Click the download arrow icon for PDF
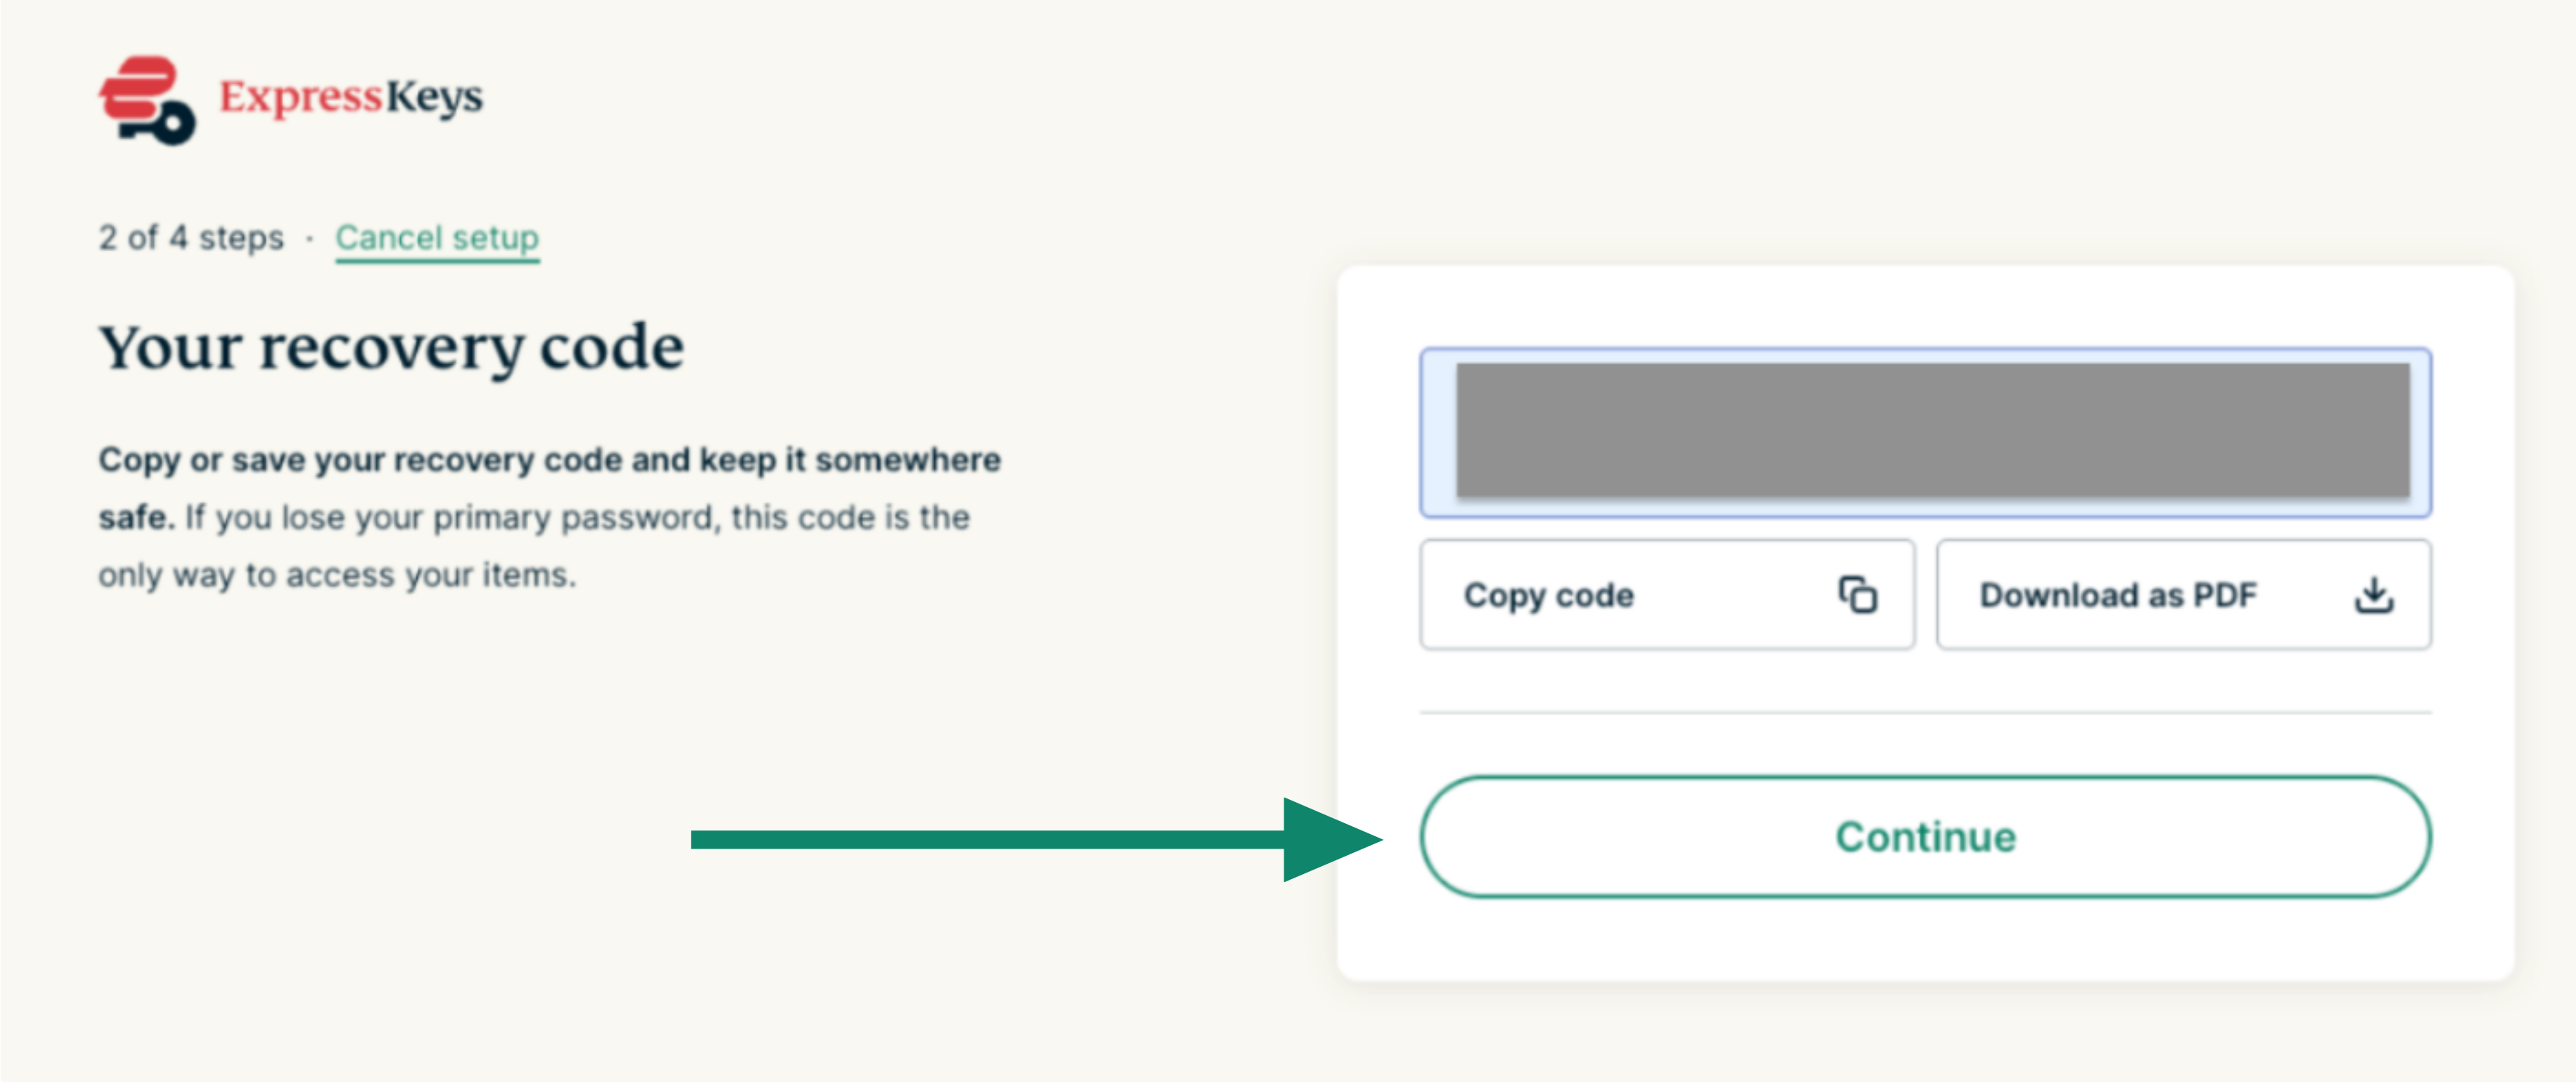 click(x=2373, y=595)
